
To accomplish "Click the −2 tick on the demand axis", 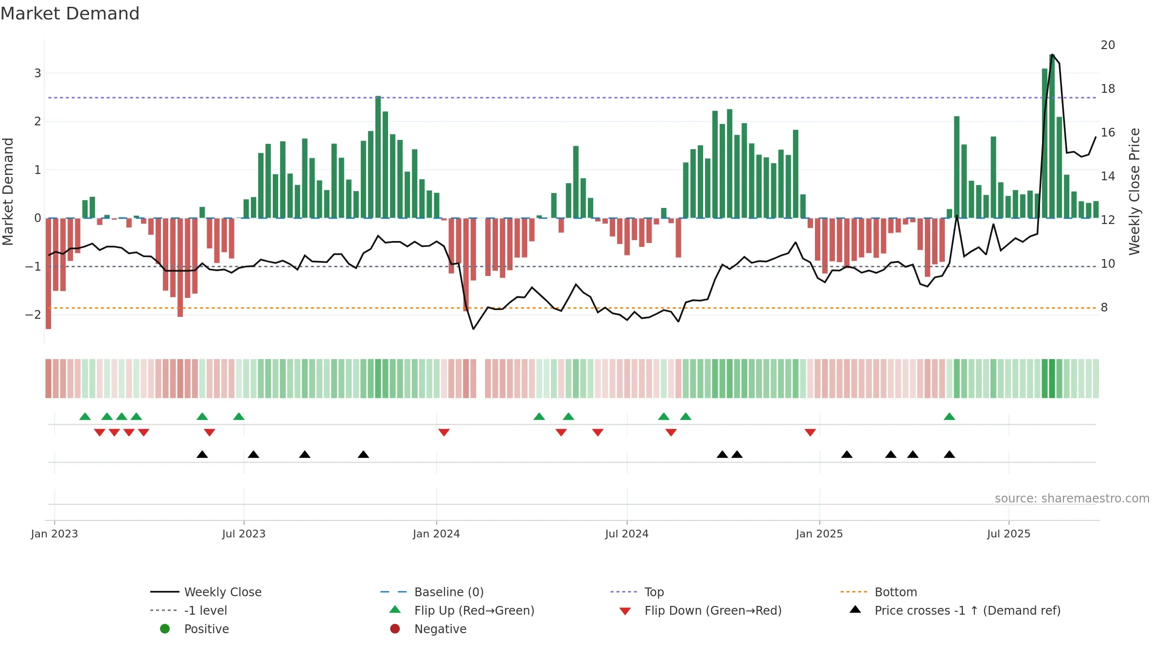I will point(33,314).
